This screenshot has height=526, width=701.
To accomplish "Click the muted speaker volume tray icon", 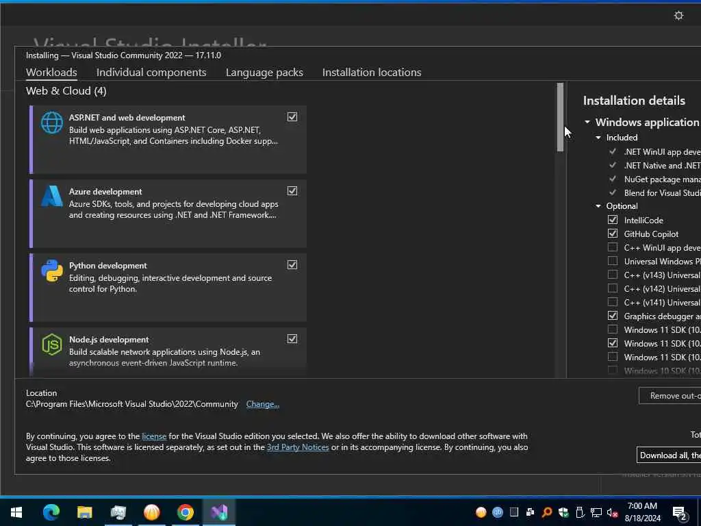I will click(x=613, y=512).
